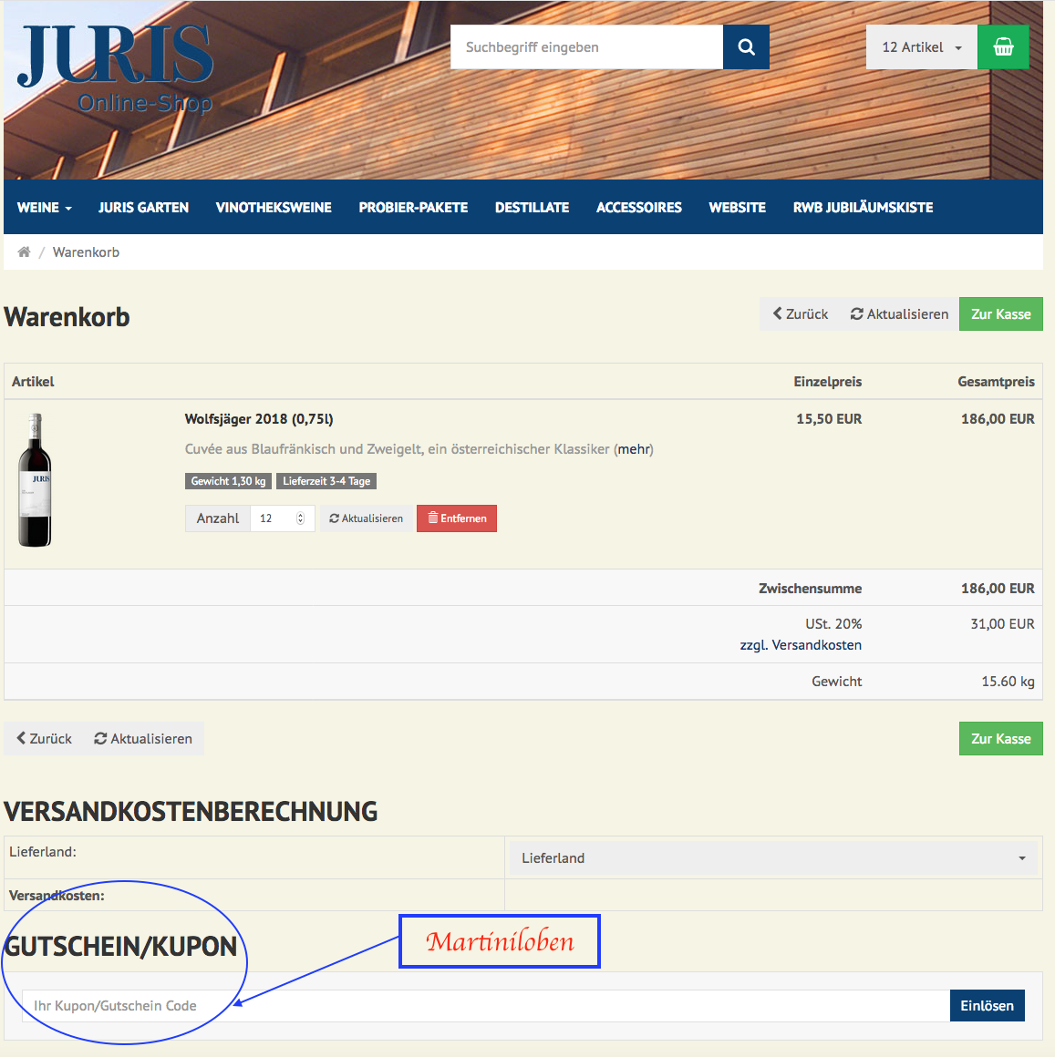The width and height of the screenshot is (1055, 1057).
Task: Click Zur Kasse button below the cart table
Action: coord(1001,739)
